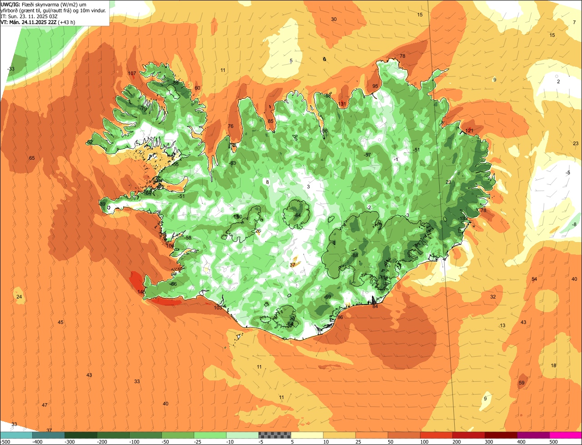Screen dimensions: 582x445
Task: Select the dark maroon swatch between 300 and 400
Action: point(501,435)
